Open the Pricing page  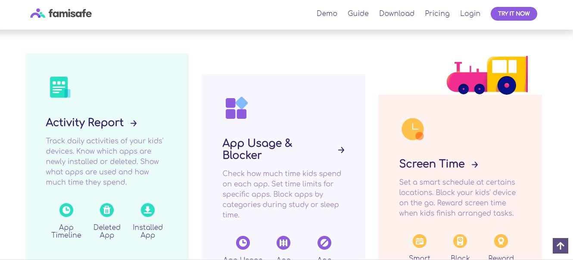pyautogui.click(x=437, y=13)
